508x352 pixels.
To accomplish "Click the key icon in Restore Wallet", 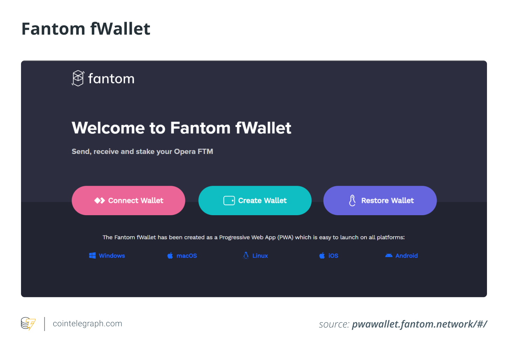I will point(352,200).
